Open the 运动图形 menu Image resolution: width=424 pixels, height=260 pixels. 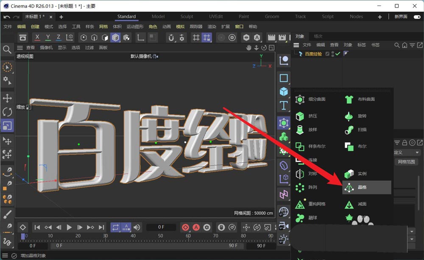pyautogui.click(x=135, y=26)
